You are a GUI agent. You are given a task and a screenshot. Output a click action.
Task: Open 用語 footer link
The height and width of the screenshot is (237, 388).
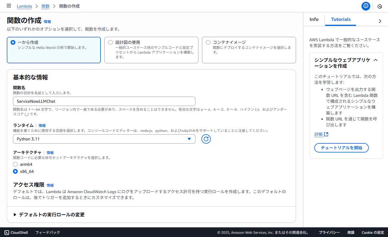point(351,232)
